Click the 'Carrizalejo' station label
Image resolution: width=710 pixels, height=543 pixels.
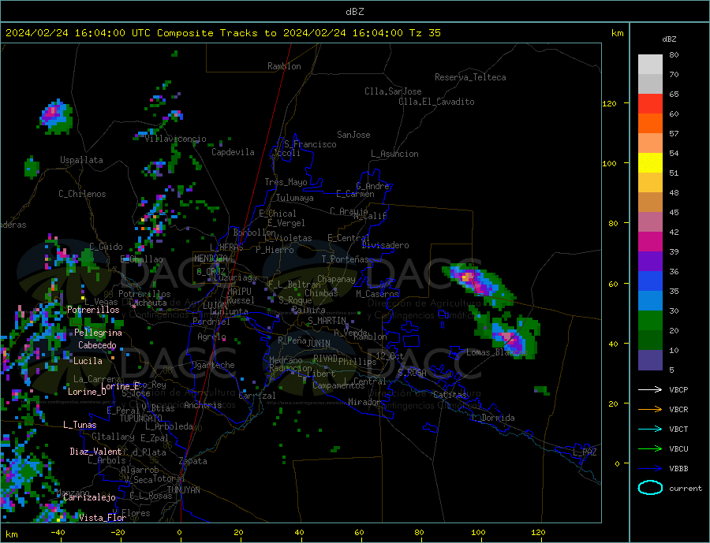coord(90,497)
